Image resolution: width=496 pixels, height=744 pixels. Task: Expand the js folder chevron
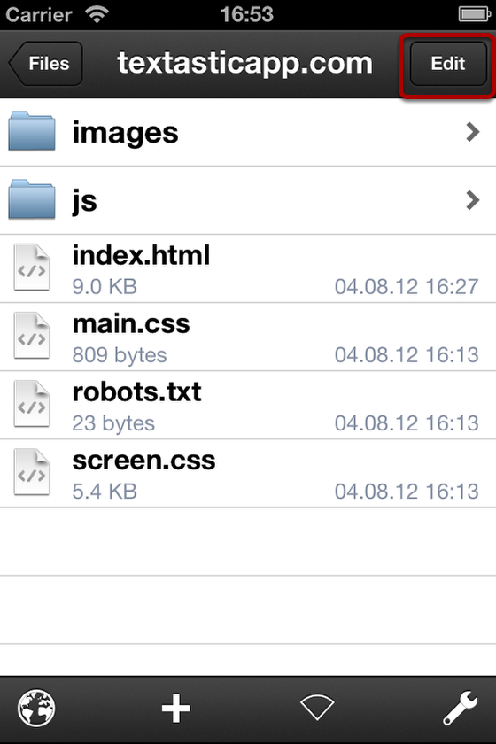(473, 200)
